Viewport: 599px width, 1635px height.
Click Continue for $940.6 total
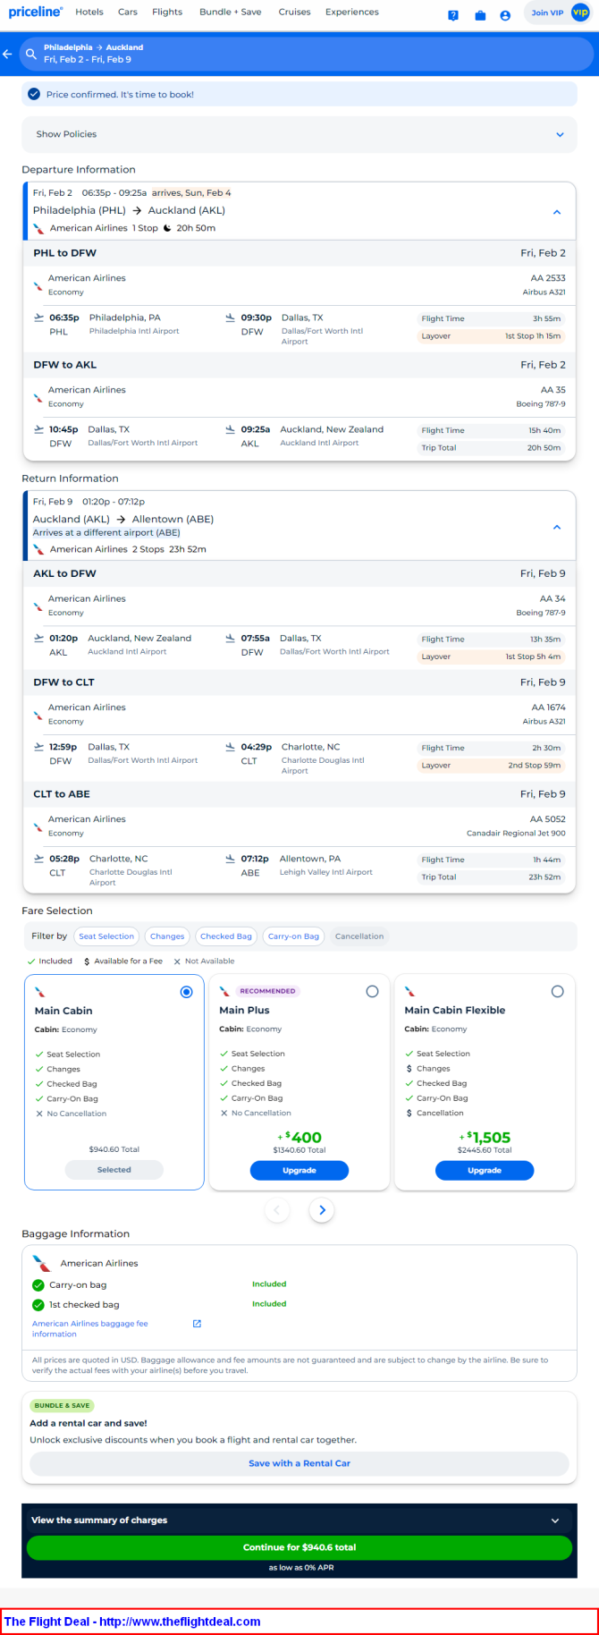(299, 1547)
